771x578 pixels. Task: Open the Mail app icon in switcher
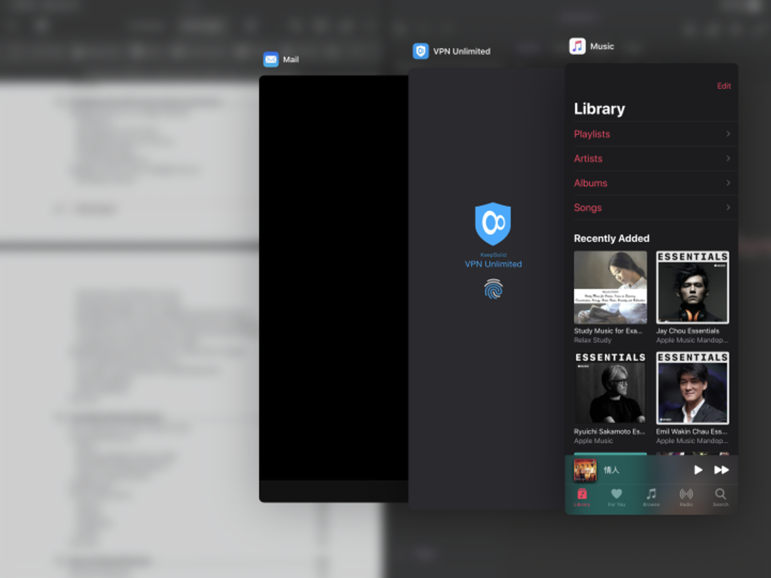tap(271, 59)
